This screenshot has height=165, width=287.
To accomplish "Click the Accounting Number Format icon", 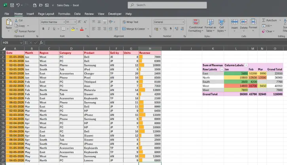I will (x=156, y=29).
